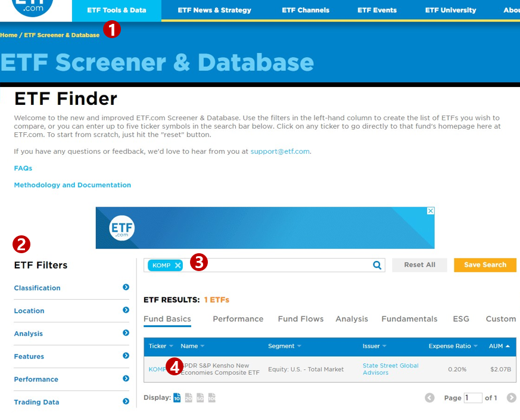Click the ETF.com logo in header
Screen dimensions: 520x420
32,7
